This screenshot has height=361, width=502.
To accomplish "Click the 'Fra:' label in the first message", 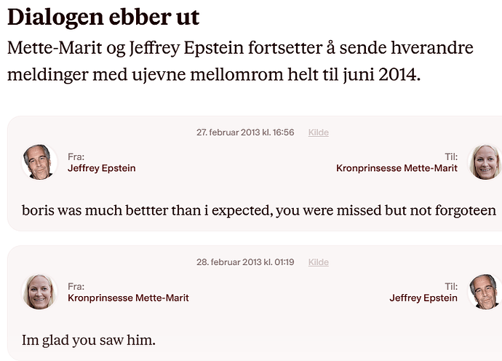I will click(x=76, y=156).
